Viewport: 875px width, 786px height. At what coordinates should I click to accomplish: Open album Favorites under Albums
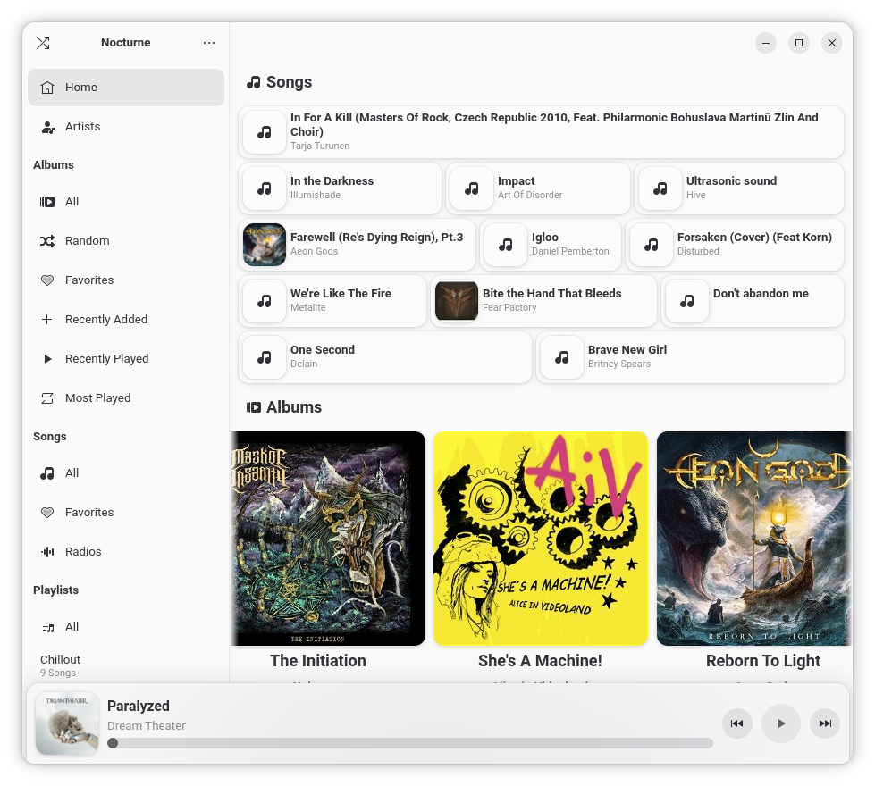click(x=126, y=280)
